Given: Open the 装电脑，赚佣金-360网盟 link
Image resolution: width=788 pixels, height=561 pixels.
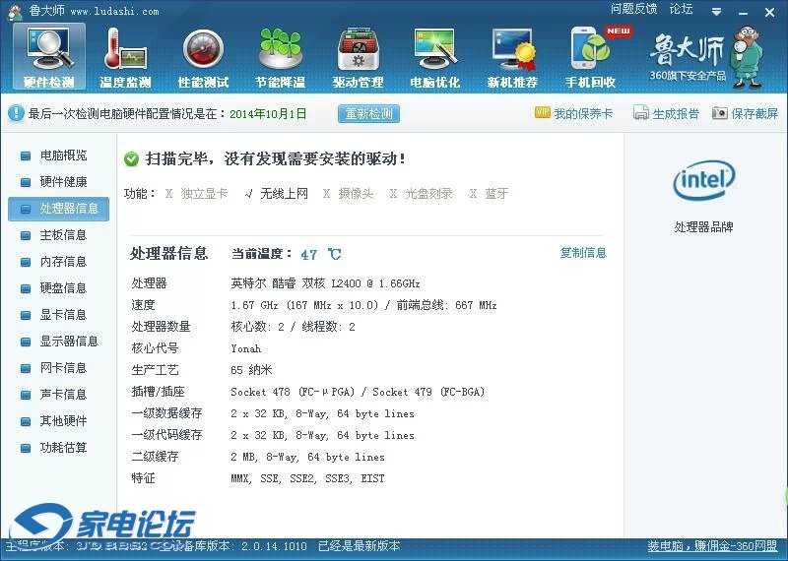Looking at the screenshot, I should tap(712, 546).
